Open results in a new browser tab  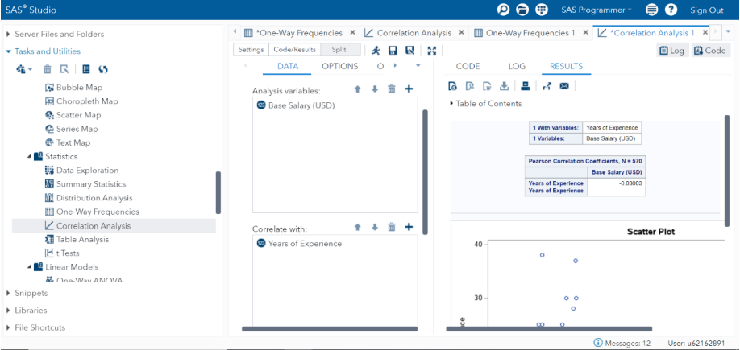tap(547, 86)
